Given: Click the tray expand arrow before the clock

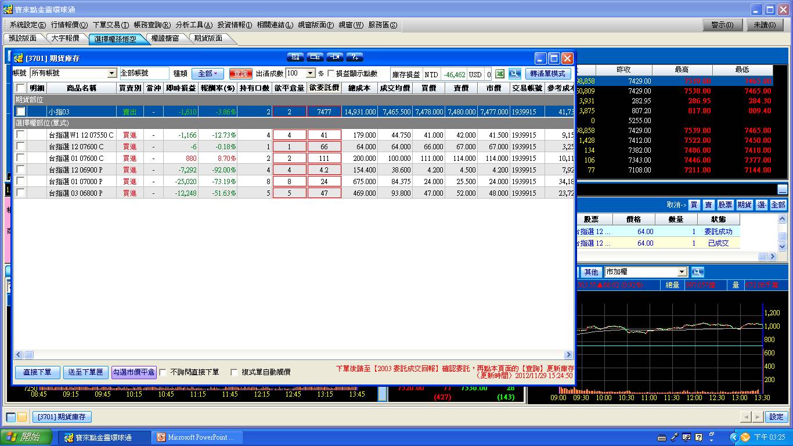Looking at the screenshot, I should click(733, 437).
